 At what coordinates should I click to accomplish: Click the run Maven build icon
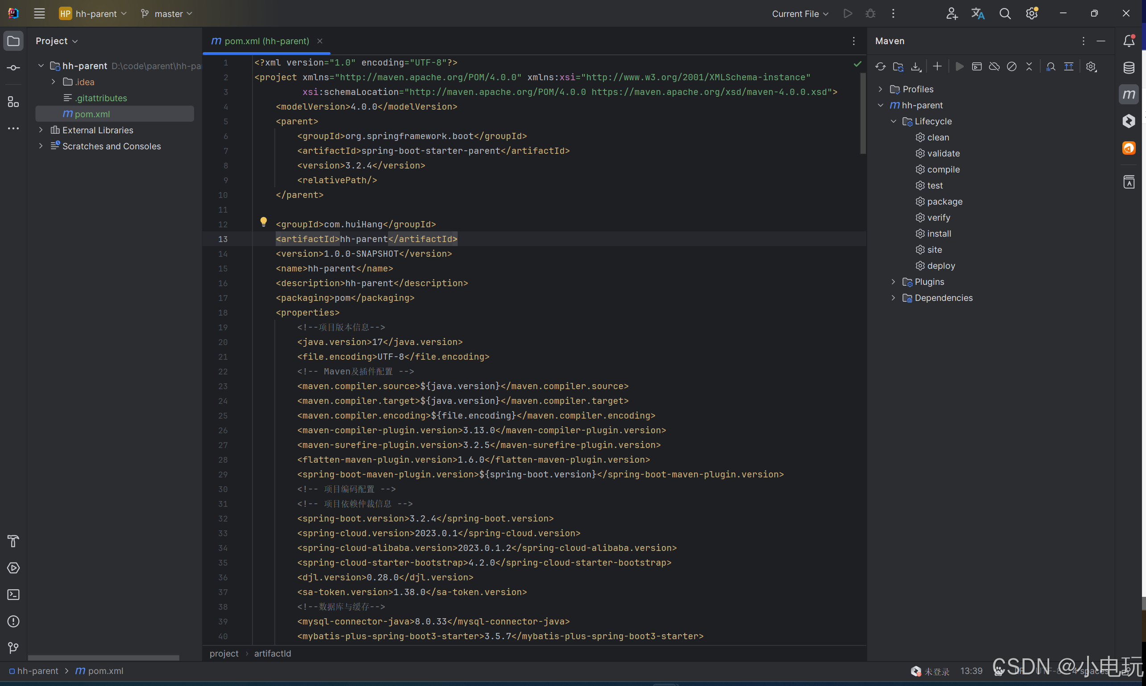tap(958, 66)
